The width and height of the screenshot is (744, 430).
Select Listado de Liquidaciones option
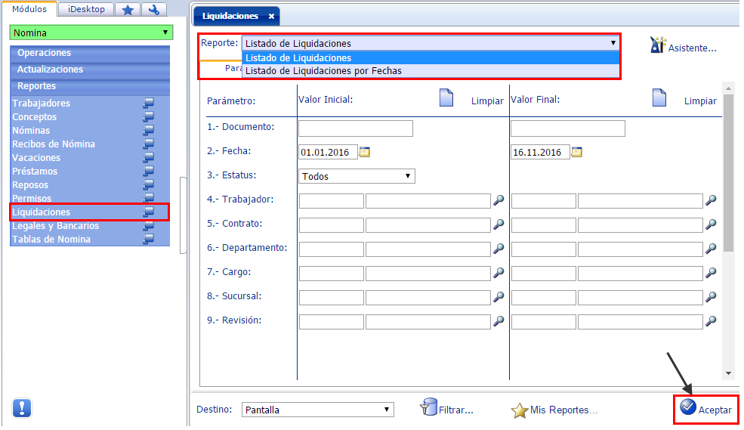(431, 58)
